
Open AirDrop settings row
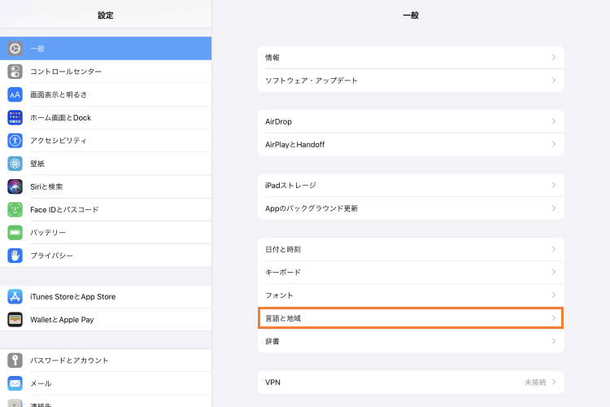(x=411, y=121)
